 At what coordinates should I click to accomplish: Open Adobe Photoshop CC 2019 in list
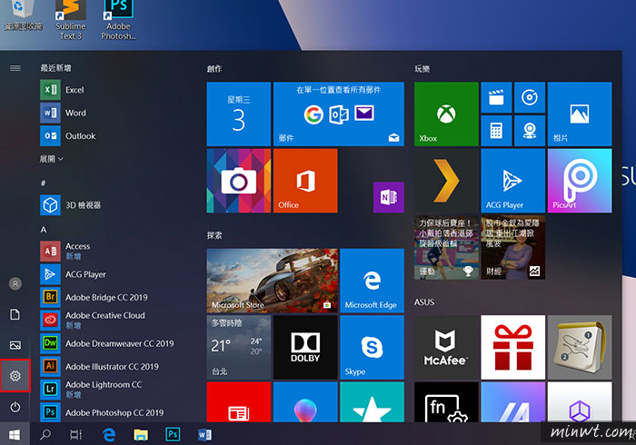[102, 412]
